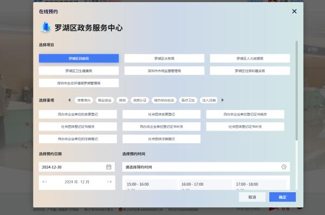Switch to the 其他 category tab

pyautogui.click(x=122, y=100)
